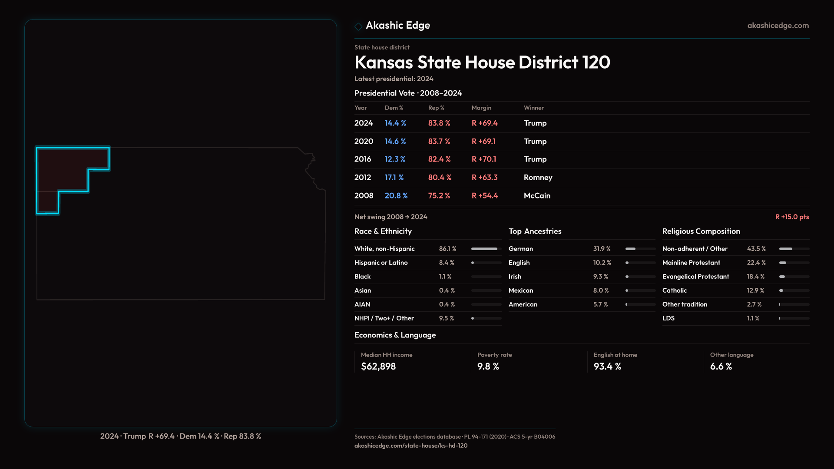Viewport: 834px width, 469px height.
Task: Click the Dem % column header
Action: pos(394,108)
